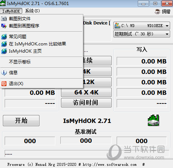The width and height of the screenshot is (173, 168).
Task: Click the coffee cup 捐赠 icon
Action: 158,12
